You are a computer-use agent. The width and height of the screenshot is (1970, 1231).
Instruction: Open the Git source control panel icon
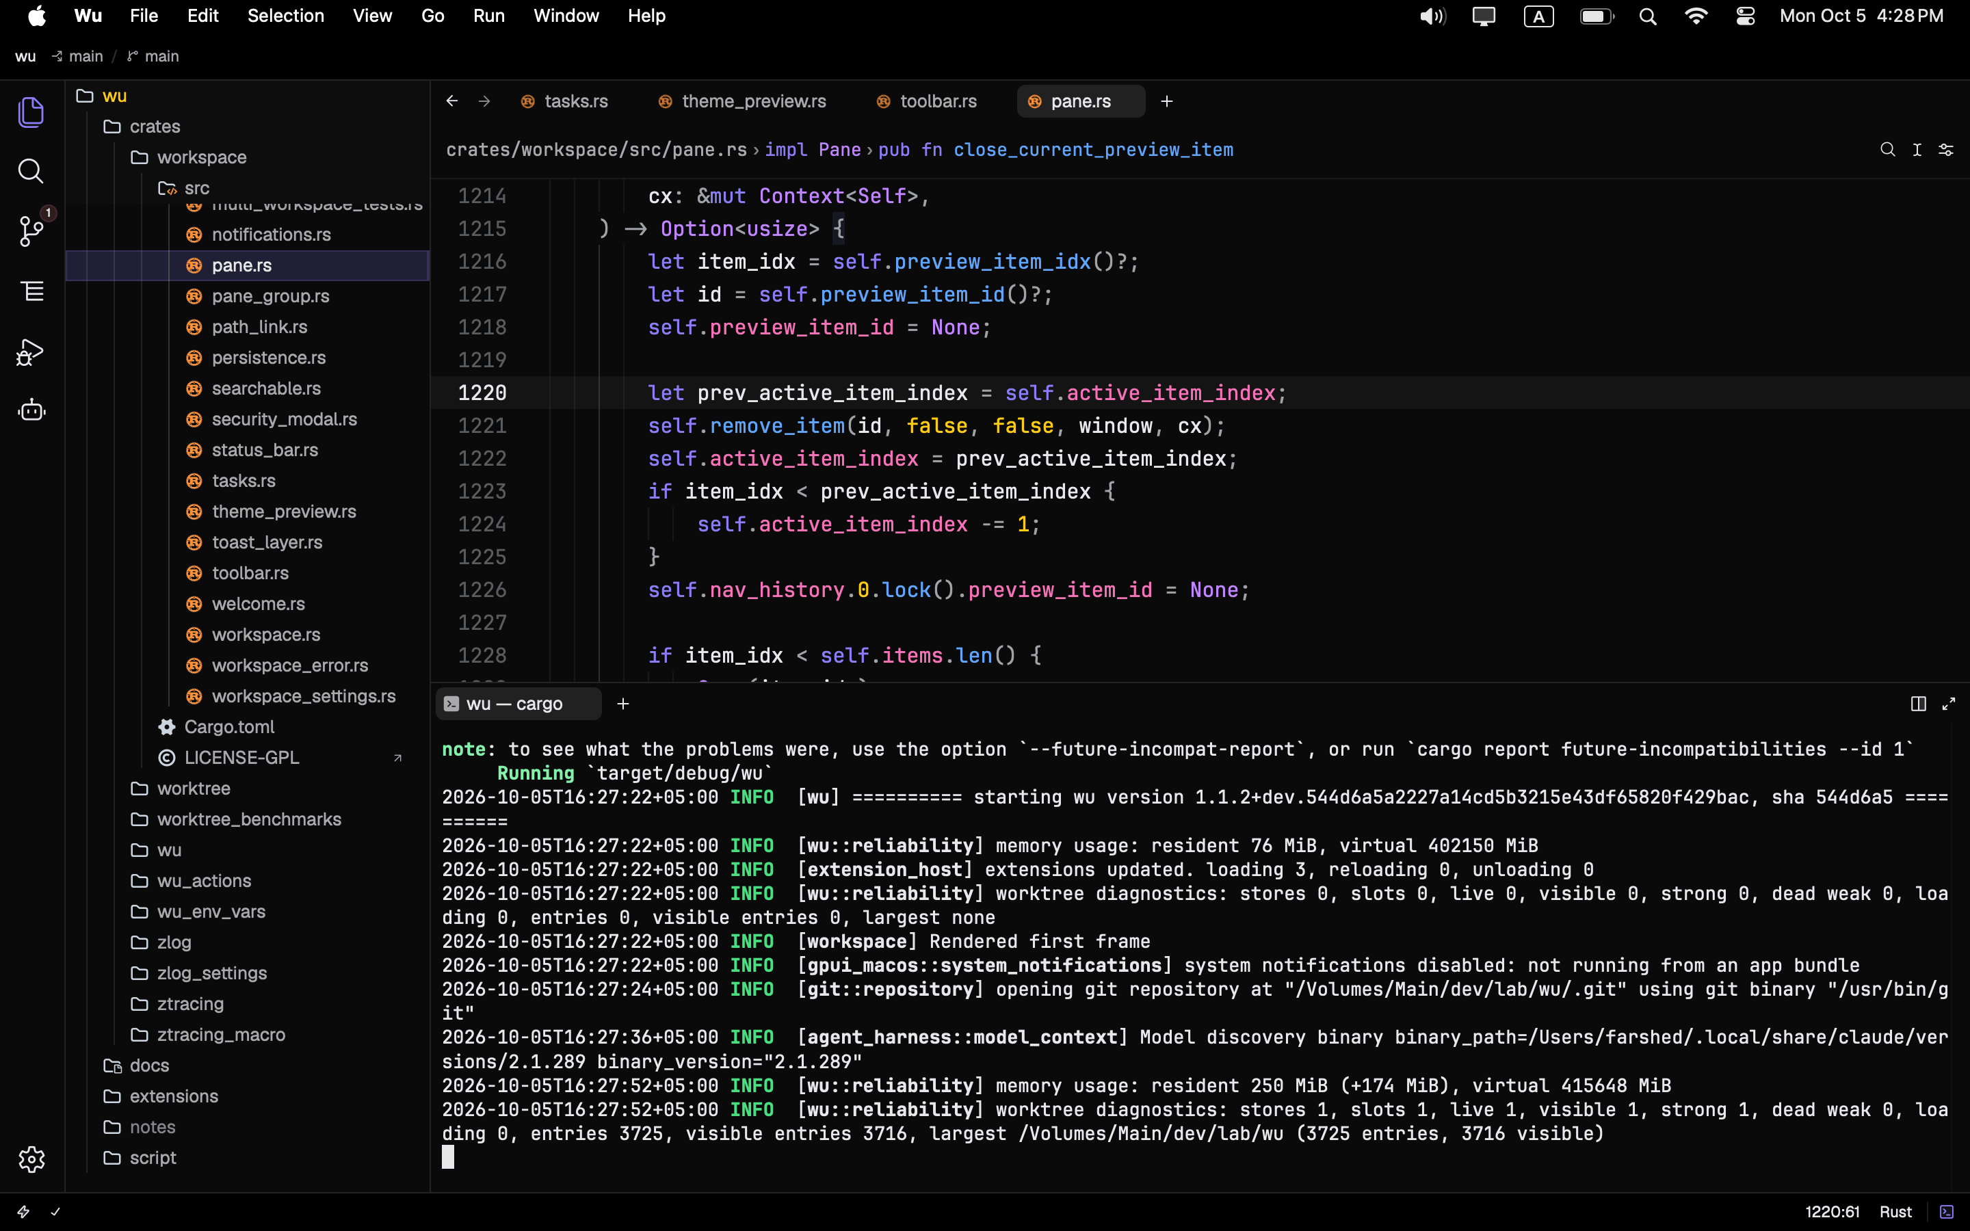[31, 231]
